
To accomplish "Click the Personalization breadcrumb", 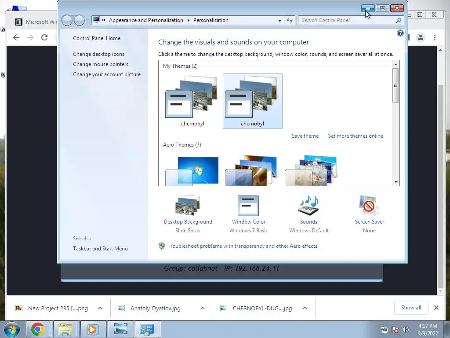I will point(210,20).
